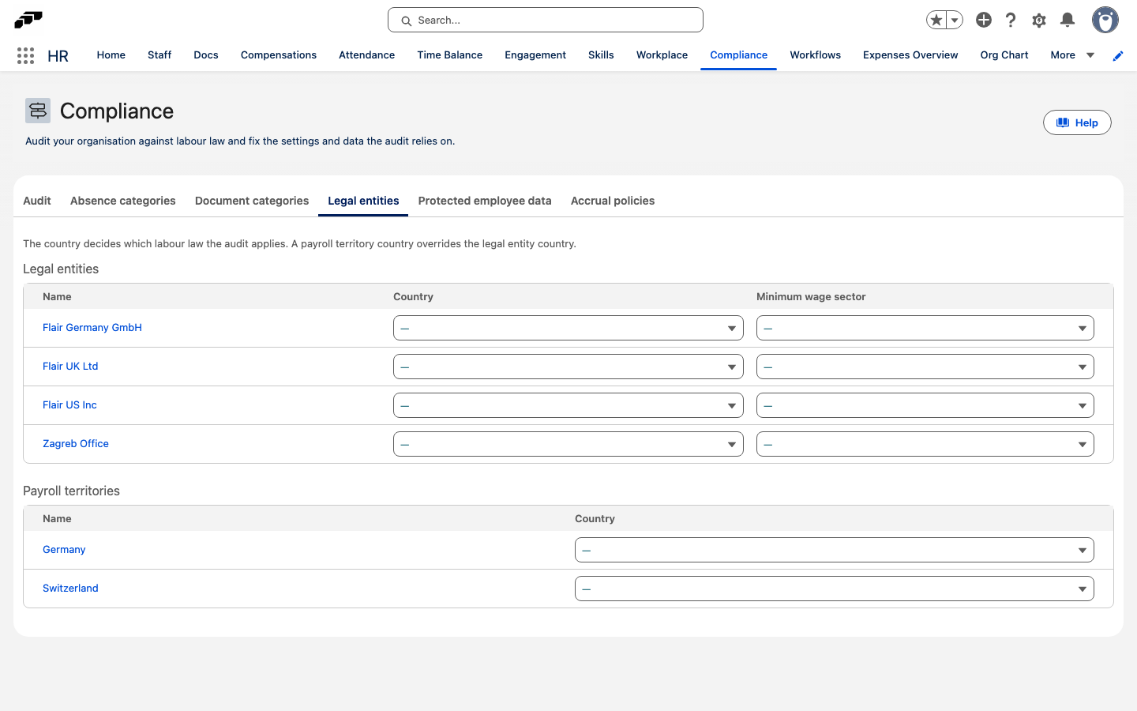Open the Flair UK Ltd link
Image resolution: width=1137 pixels, height=711 pixels.
coord(70,367)
